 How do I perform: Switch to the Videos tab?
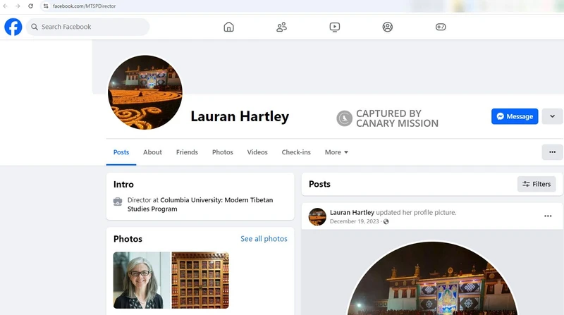(257, 152)
